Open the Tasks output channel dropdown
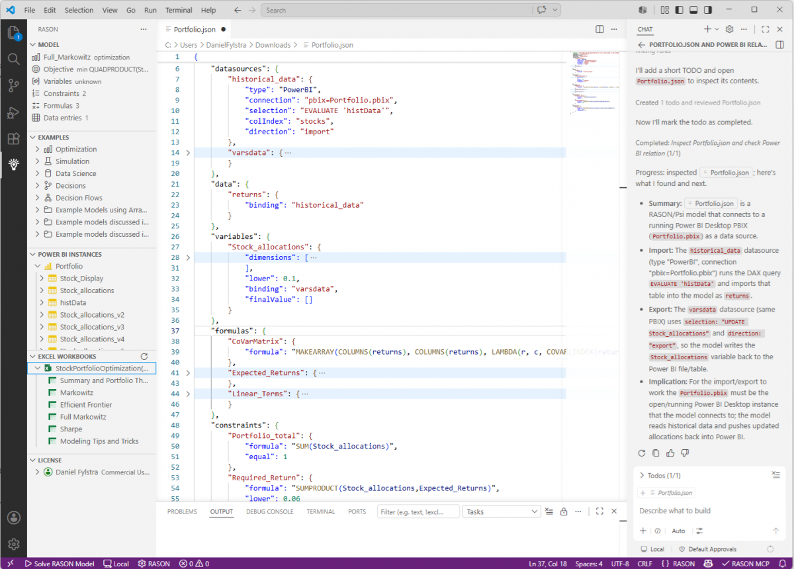Screen dimensions: 794x569 click(502, 511)
